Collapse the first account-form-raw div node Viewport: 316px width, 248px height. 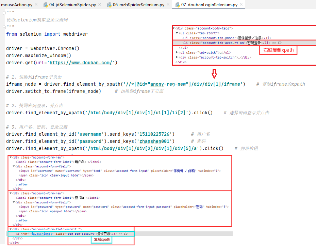point(11,157)
